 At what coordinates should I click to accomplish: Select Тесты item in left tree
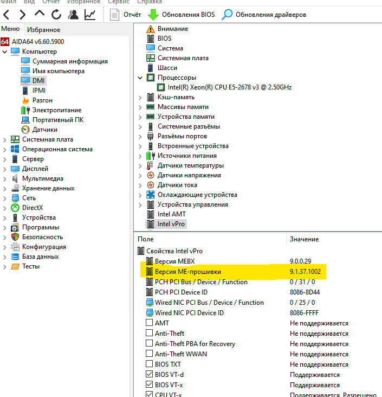25,266
